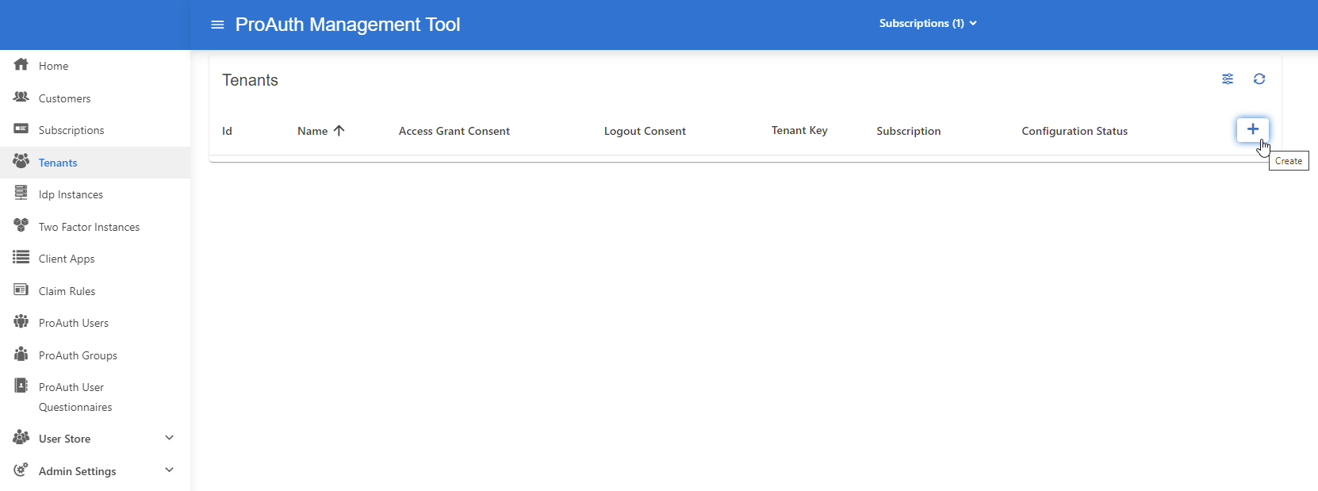Screen dimensions: 1318x491
Task: Click the Claim Rules newspaper icon
Action: click(21, 290)
